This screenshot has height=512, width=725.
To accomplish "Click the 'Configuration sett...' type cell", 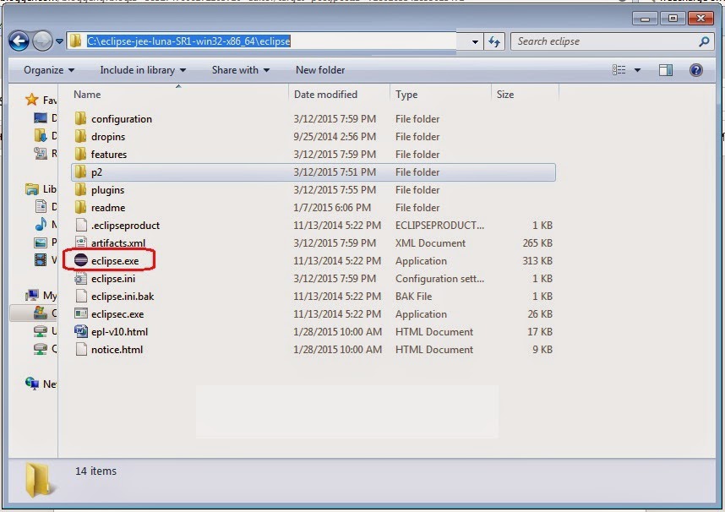I will 439,279.
